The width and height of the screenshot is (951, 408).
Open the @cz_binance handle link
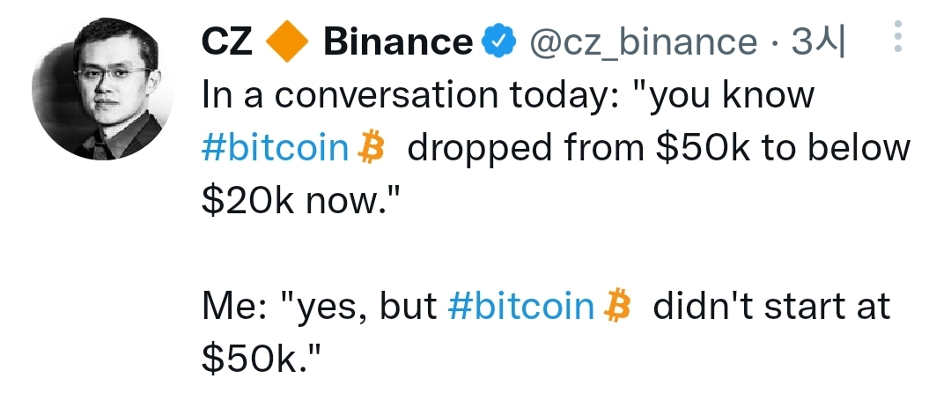pyautogui.click(x=643, y=42)
